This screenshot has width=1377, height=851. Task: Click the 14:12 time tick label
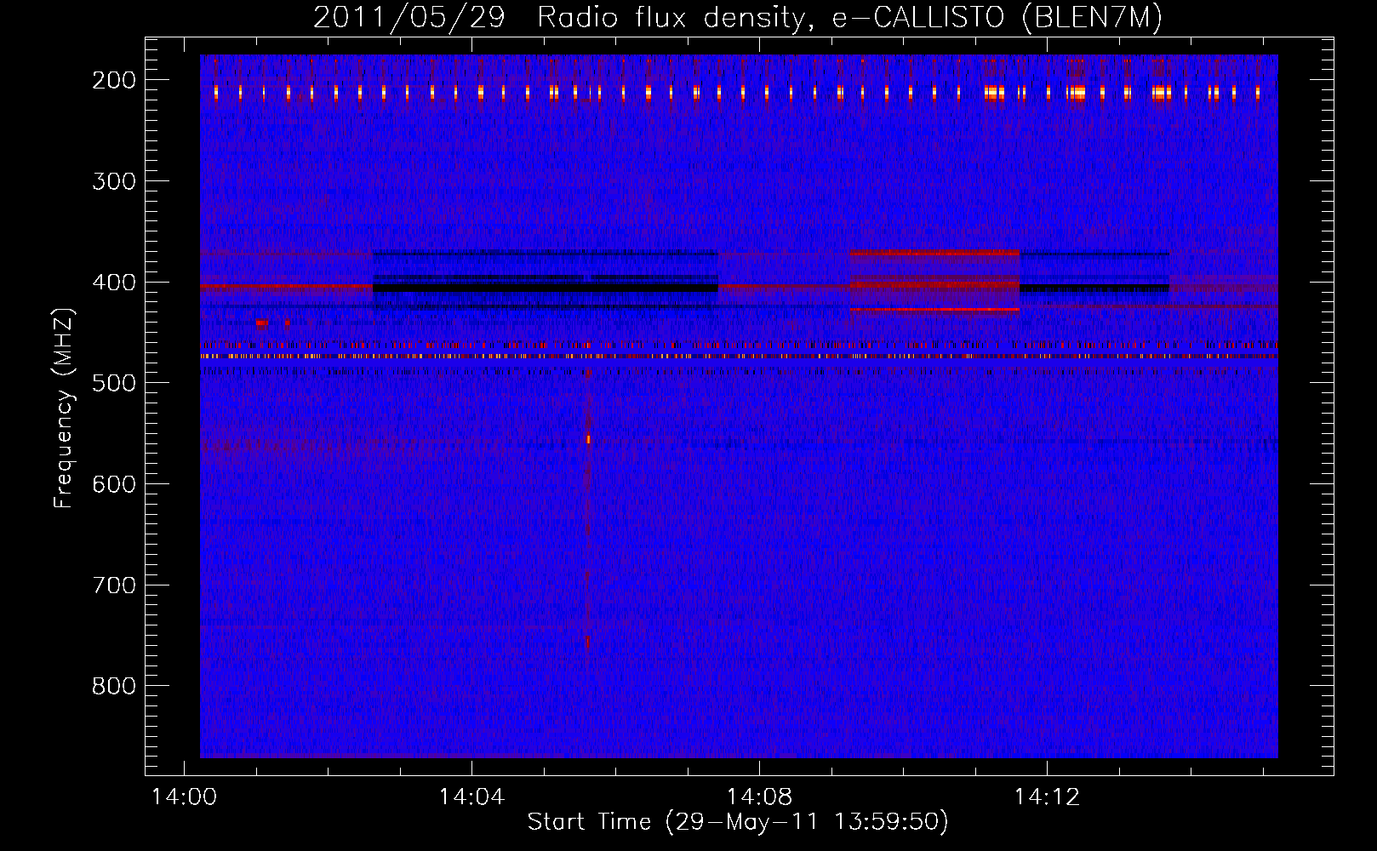(1047, 797)
